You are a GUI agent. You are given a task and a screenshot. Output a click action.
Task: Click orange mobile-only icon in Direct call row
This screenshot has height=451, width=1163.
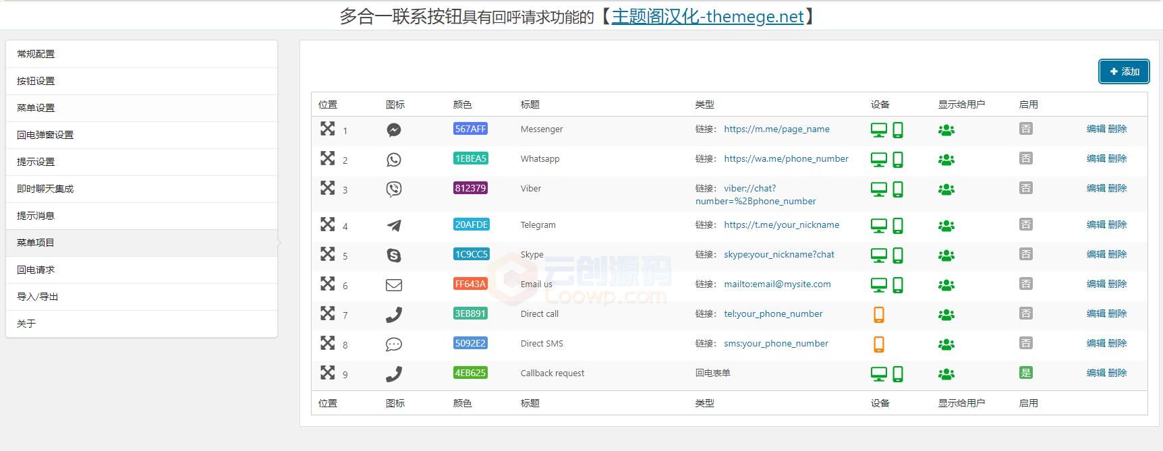[879, 315]
